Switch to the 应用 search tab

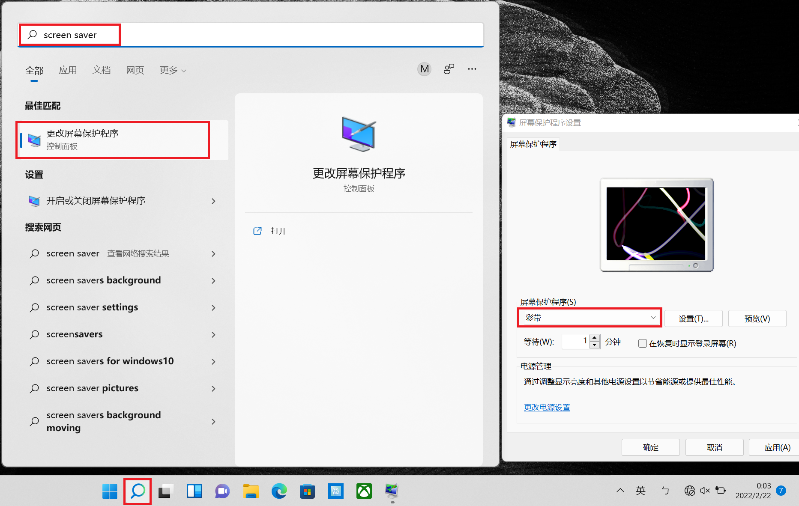68,70
